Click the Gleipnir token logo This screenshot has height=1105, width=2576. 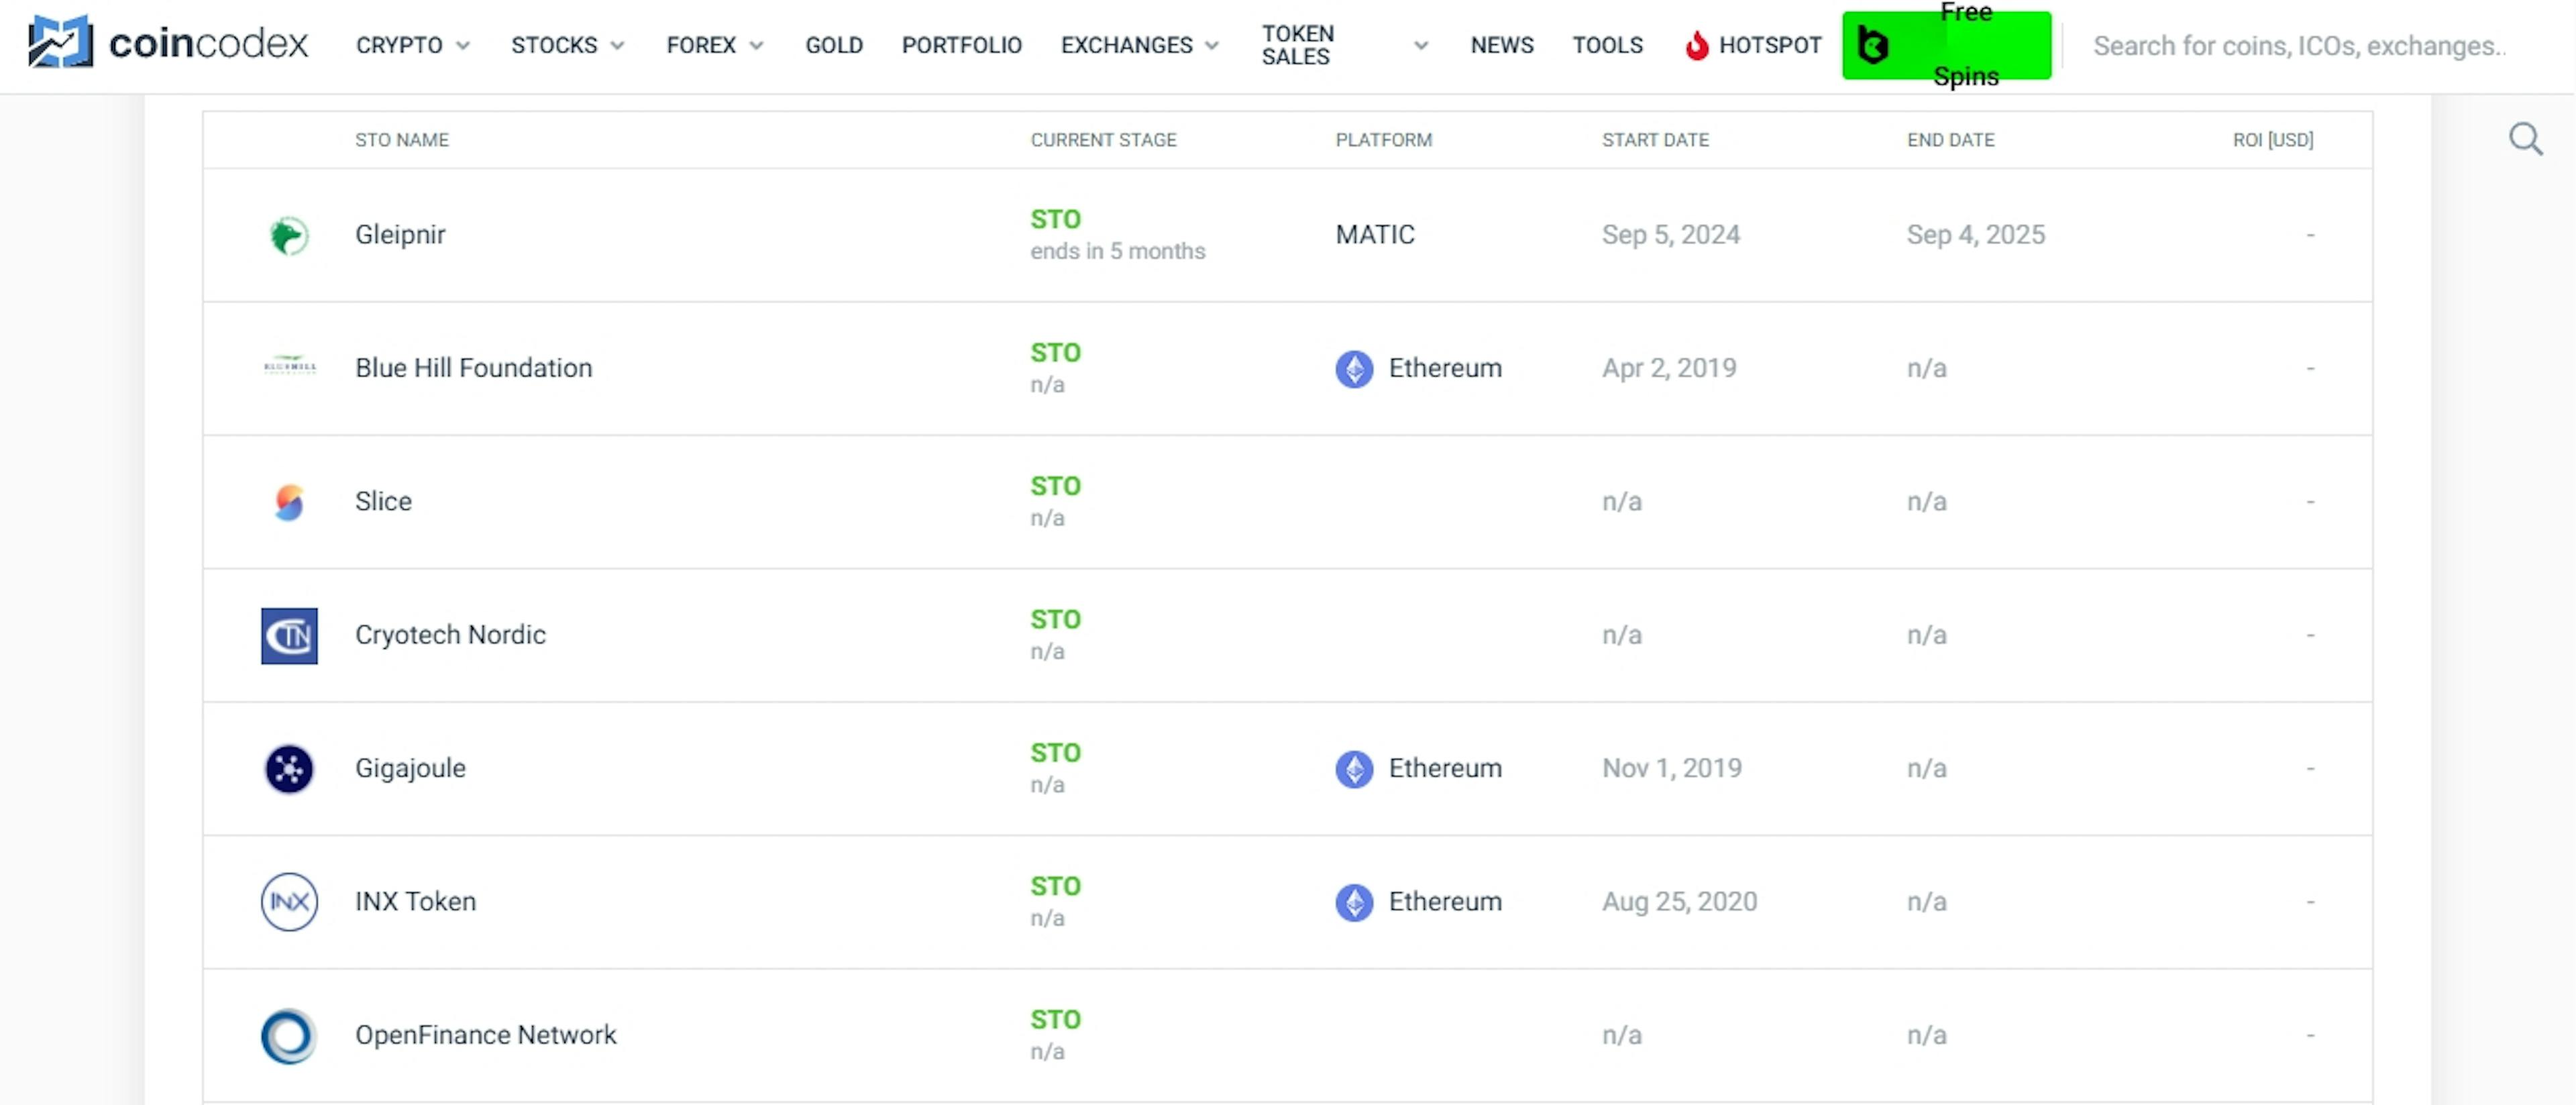point(289,236)
